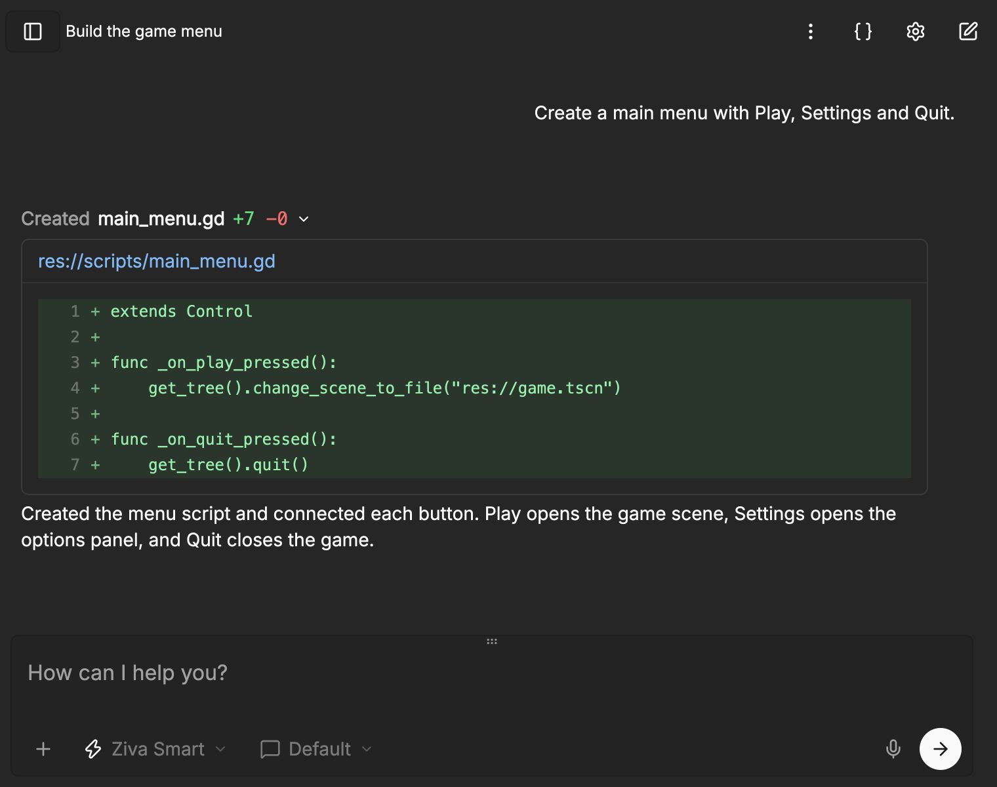
Task: Click the '-0' deletions count
Action: click(277, 218)
